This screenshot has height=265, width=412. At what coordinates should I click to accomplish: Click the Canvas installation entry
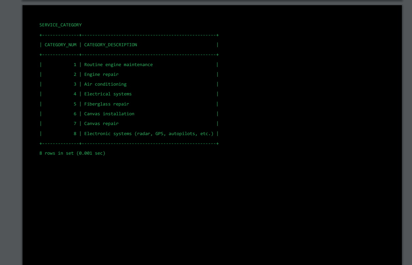tap(109, 114)
